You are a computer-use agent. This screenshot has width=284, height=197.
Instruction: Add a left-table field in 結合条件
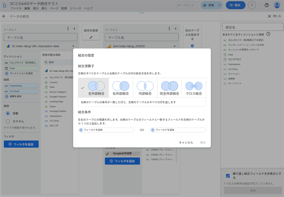106,130
